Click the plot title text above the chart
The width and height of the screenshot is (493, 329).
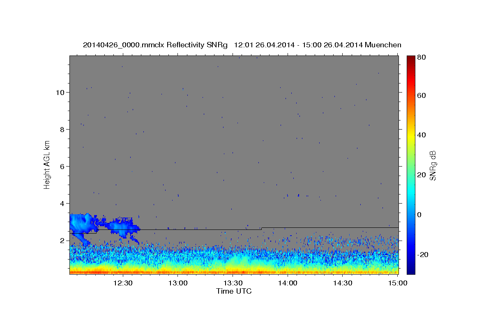pyautogui.click(x=242, y=45)
